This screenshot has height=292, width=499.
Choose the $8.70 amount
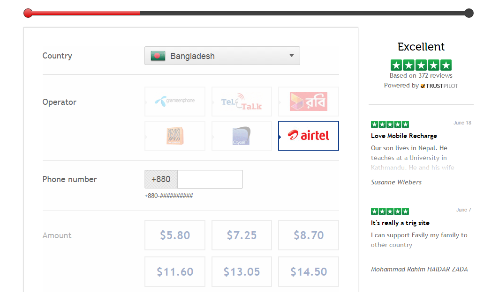309,235
